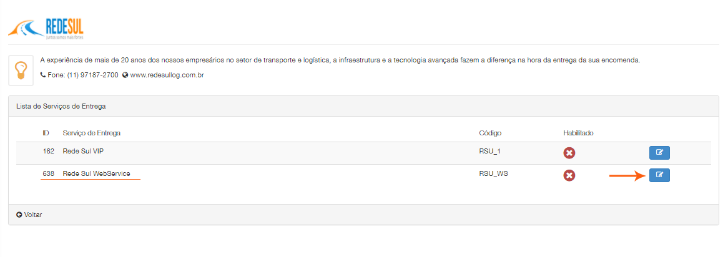Click the globe icon before the website address
Screen dimensions: 728x257
pos(125,75)
